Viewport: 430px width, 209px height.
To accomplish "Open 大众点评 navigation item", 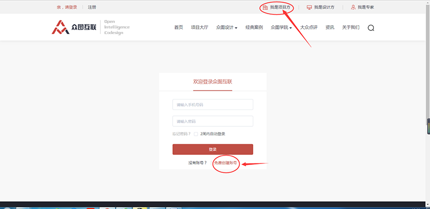I will pos(309,27).
